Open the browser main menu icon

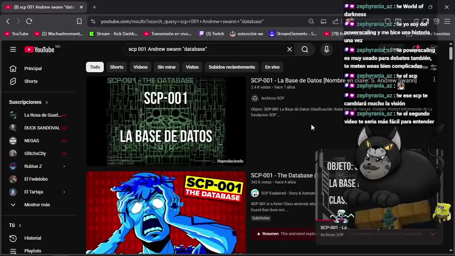[447, 21]
